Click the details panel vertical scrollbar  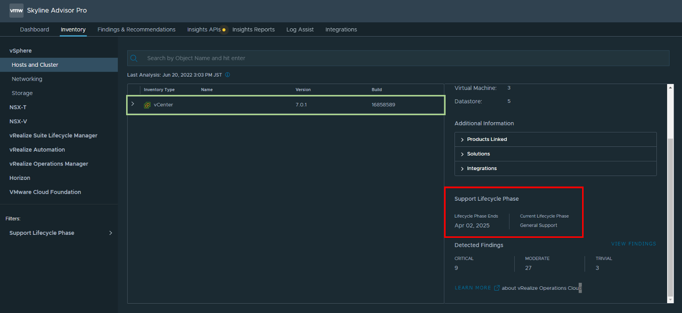[670, 213]
